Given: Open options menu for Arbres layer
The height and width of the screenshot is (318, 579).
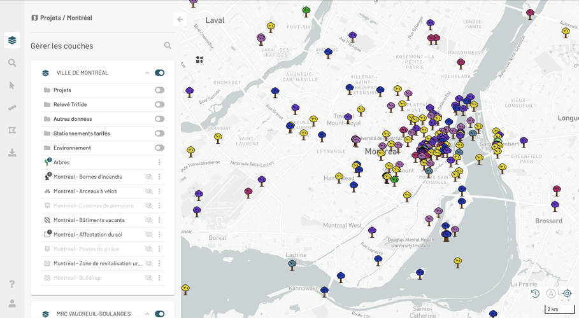Looking at the screenshot, I should (159, 163).
